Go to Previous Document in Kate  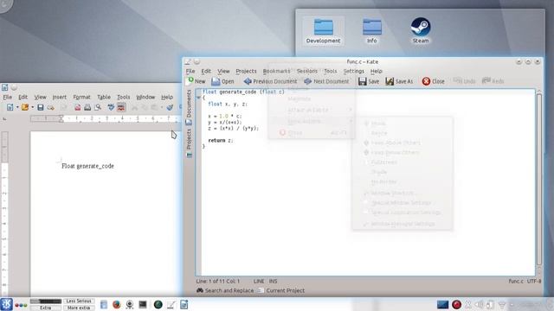(x=270, y=81)
